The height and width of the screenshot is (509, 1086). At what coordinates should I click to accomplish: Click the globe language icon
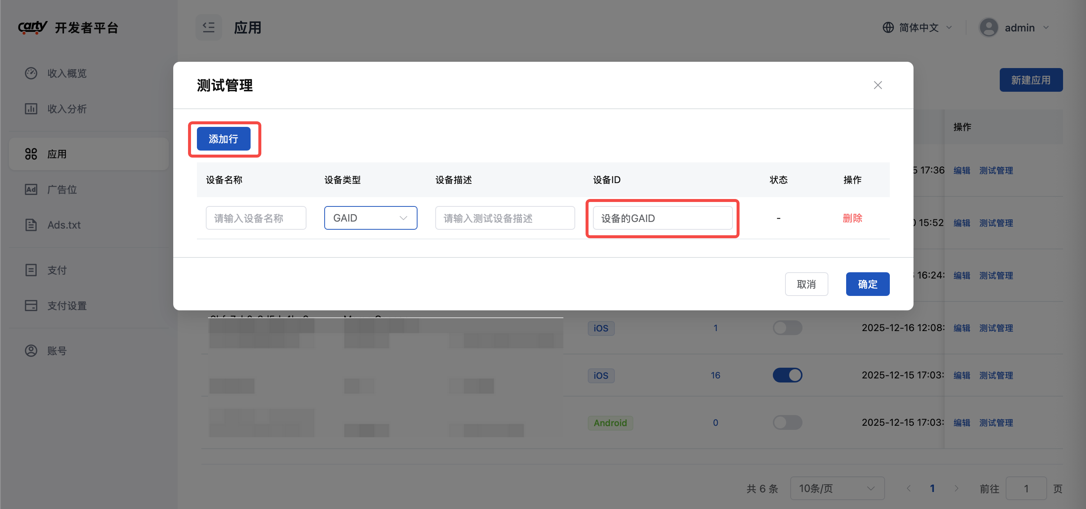tap(888, 27)
